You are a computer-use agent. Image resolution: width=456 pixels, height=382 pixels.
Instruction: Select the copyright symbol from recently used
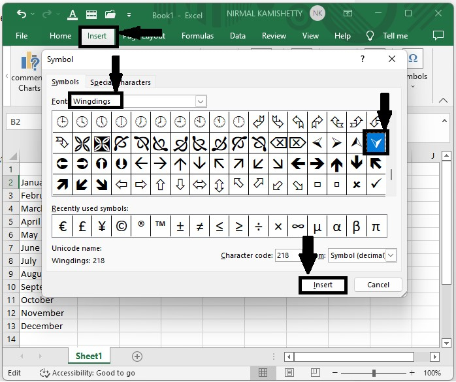click(x=122, y=226)
